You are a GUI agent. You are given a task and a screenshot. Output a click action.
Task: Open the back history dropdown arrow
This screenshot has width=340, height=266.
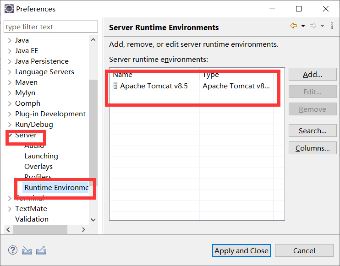303,26
